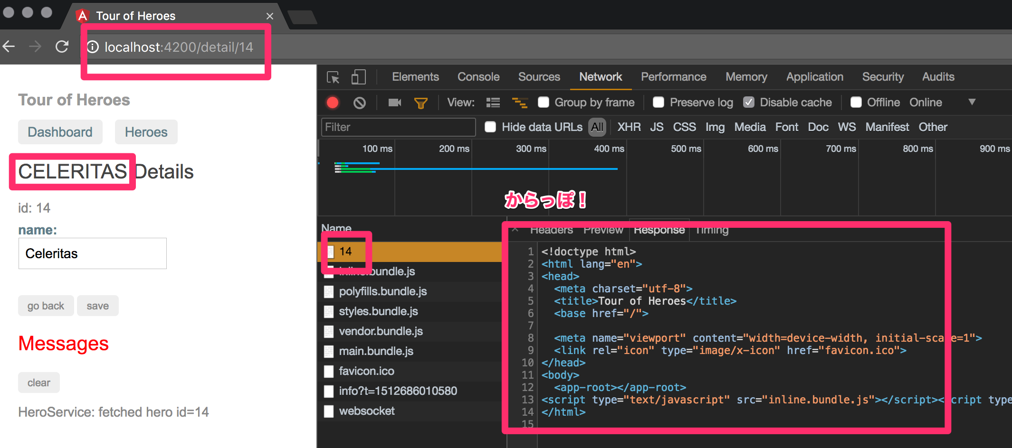Viewport: 1012px width, 448px height.
Task: Select the main.bundle.js request row
Action: [410, 351]
